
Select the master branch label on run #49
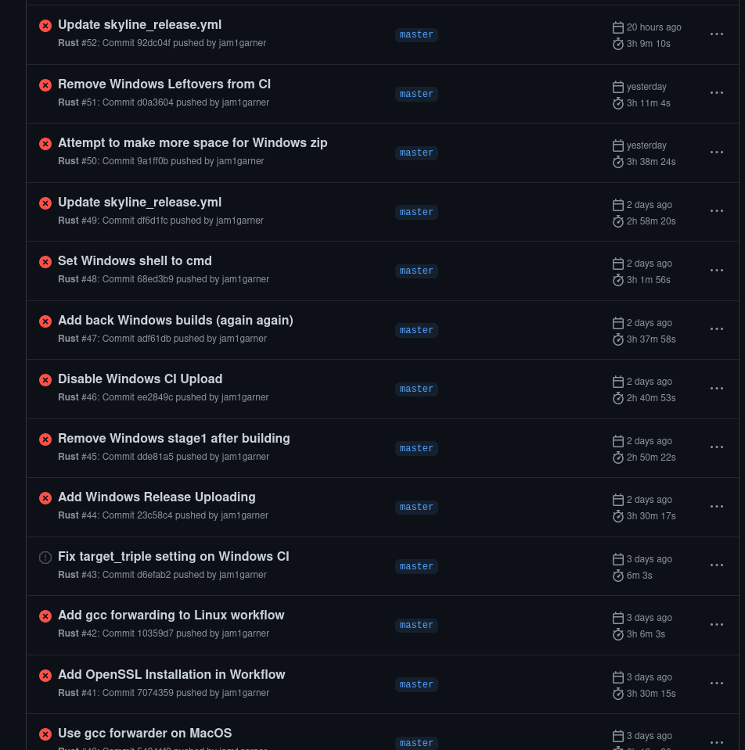416,212
